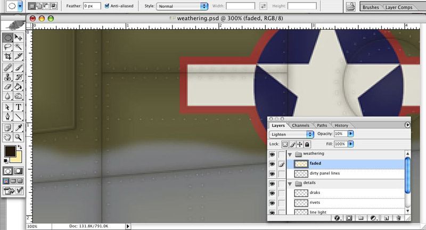This screenshot has width=426, height=230.
Task: Delete the selected layer with trash icon
Action: pos(398,218)
